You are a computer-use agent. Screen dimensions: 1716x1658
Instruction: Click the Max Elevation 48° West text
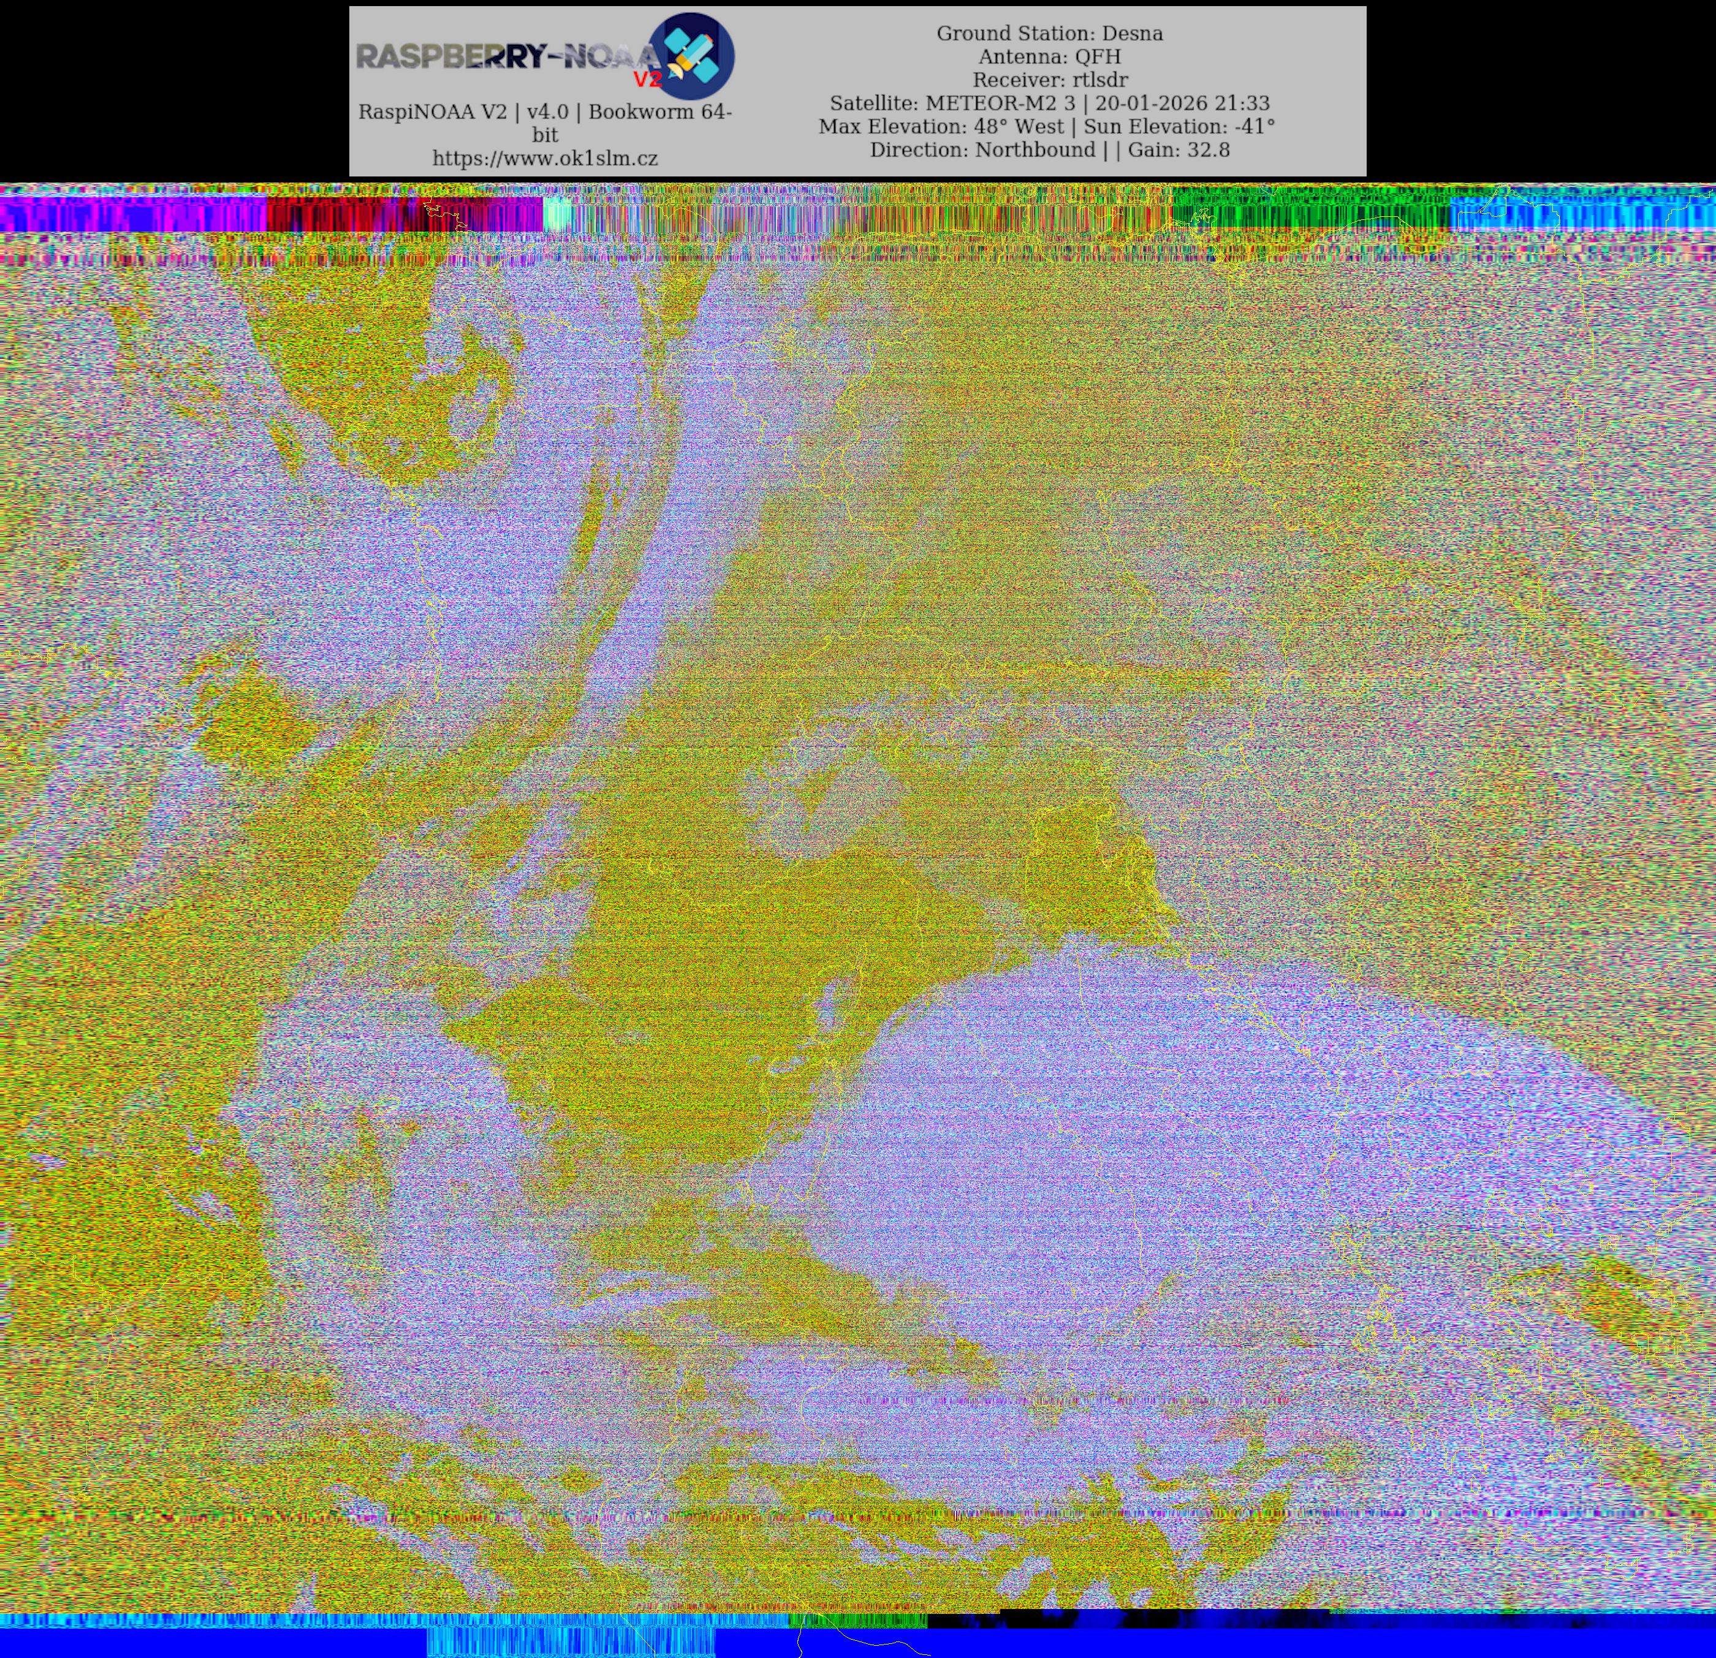(941, 126)
